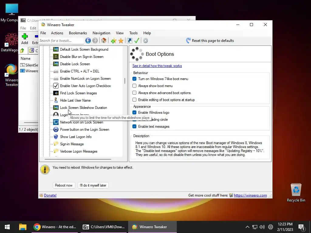Viewport: 311px width, 233px height.
Task: Add current tweak to bookmarks icon
Action: point(114,41)
